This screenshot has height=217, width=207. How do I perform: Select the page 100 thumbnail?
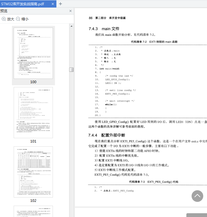(33, 53)
